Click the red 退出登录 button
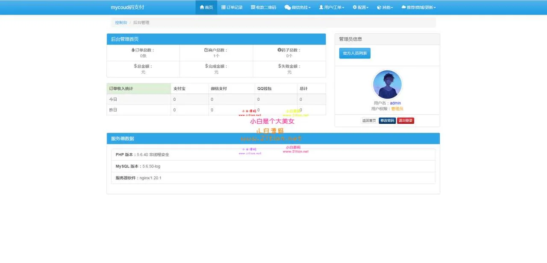The height and width of the screenshot is (263, 547). tap(406, 121)
